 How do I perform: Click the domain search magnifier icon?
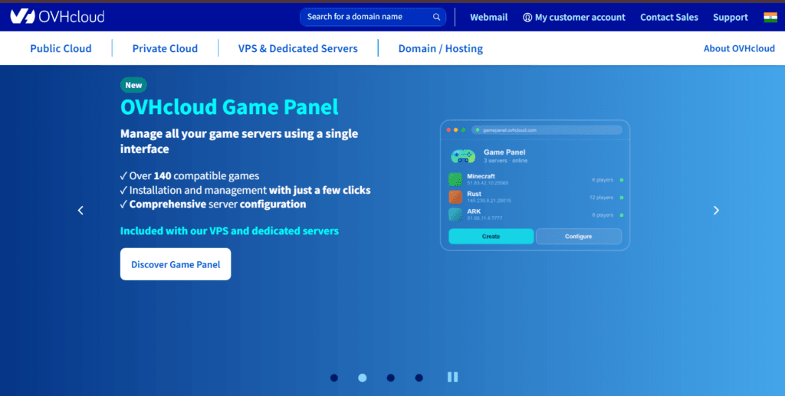(x=436, y=17)
